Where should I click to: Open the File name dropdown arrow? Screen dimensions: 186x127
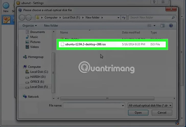tap(123, 106)
